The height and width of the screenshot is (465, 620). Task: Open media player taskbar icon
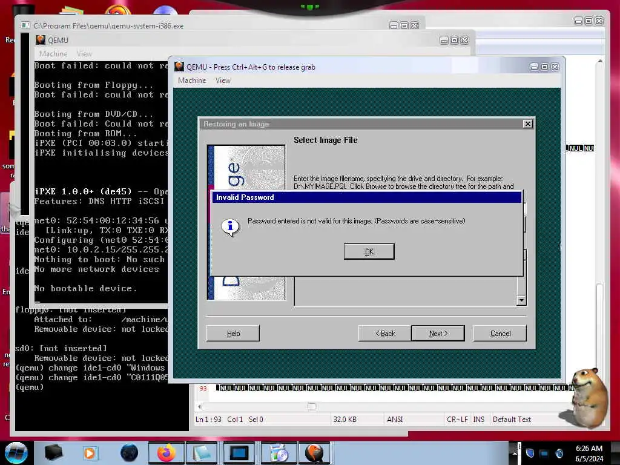tap(90, 453)
